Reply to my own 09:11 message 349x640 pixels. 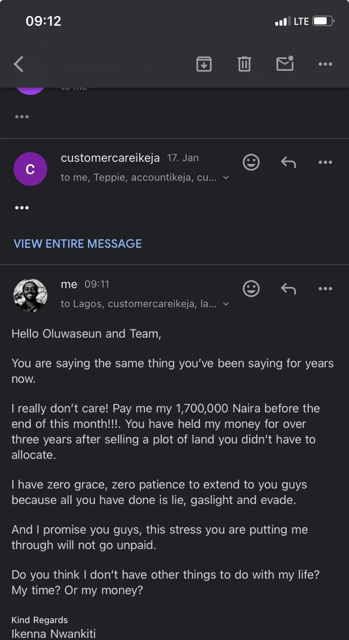click(x=288, y=289)
